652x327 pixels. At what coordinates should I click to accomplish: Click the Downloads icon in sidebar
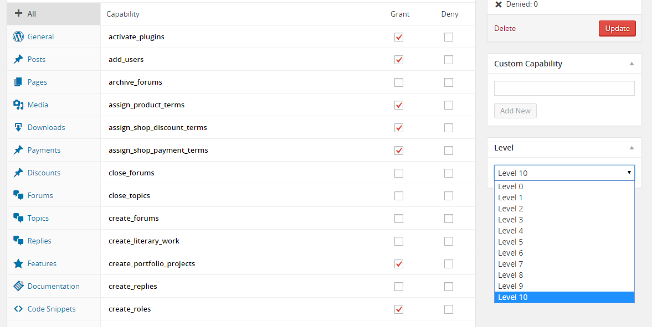click(18, 127)
